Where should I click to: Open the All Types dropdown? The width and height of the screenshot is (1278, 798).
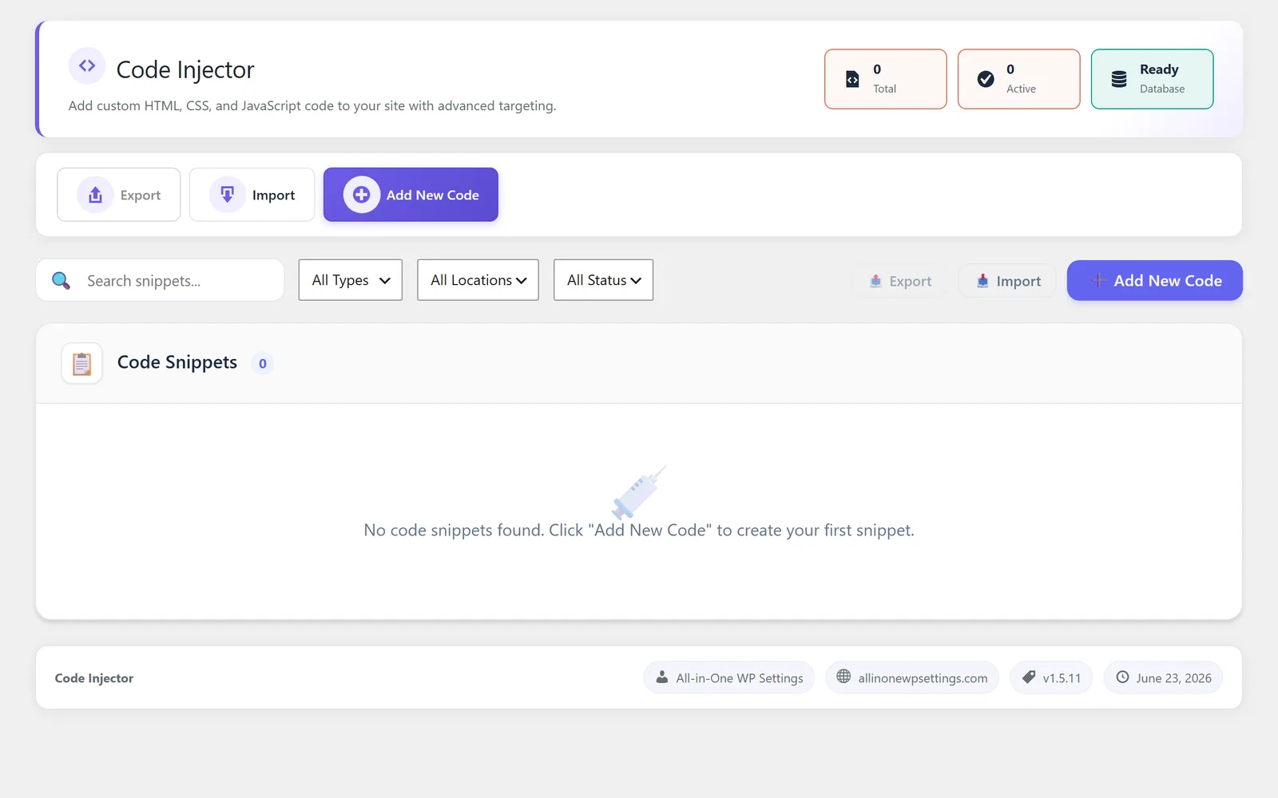[351, 280]
